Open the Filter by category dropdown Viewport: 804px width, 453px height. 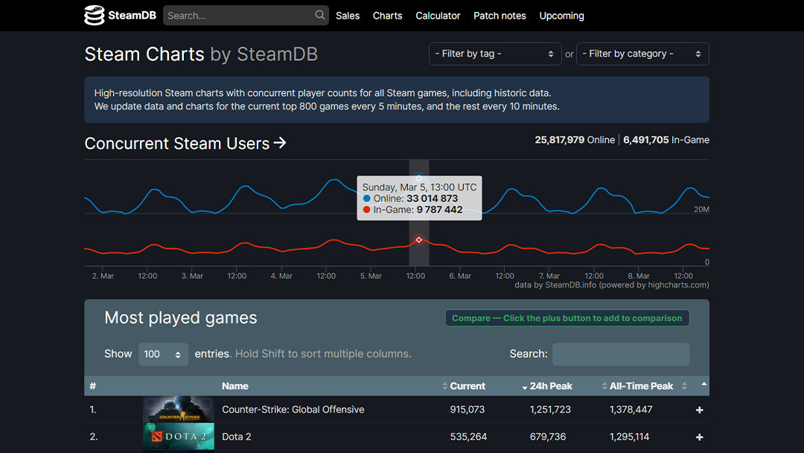pos(642,54)
